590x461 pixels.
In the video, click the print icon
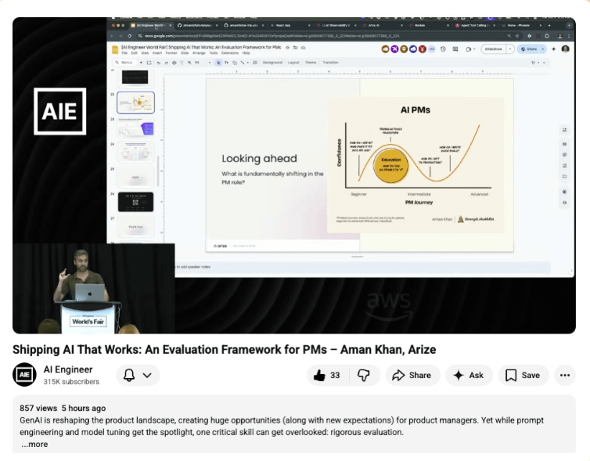click(174, 63)
